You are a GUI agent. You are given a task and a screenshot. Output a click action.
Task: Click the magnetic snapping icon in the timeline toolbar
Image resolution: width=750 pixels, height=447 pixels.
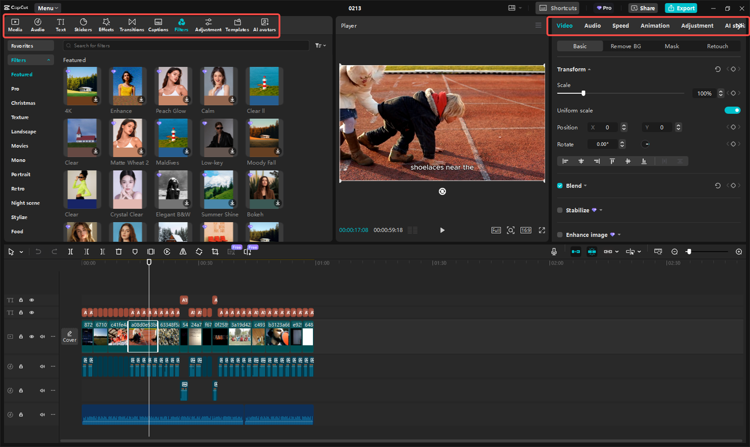(575, 251)
